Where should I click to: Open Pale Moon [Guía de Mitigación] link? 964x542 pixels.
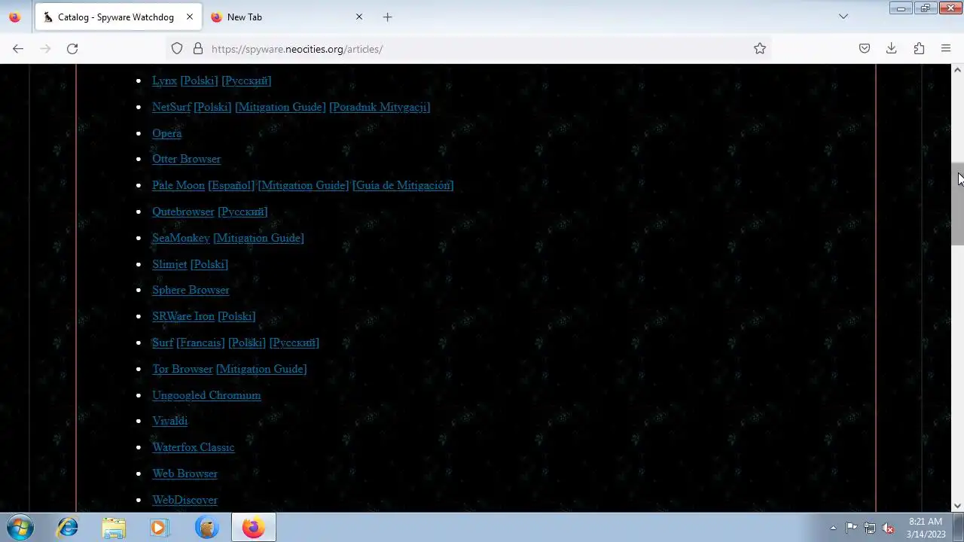[x=403, y=185]
